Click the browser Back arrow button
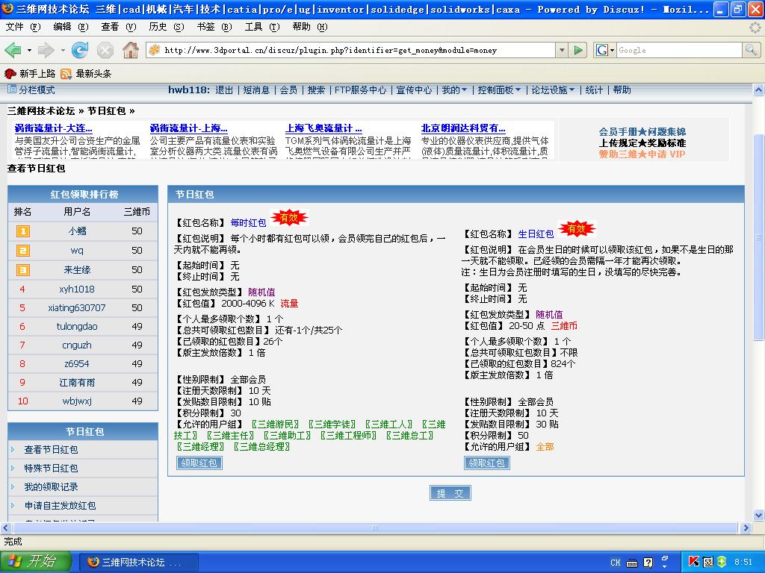 [x=13, y=50]
